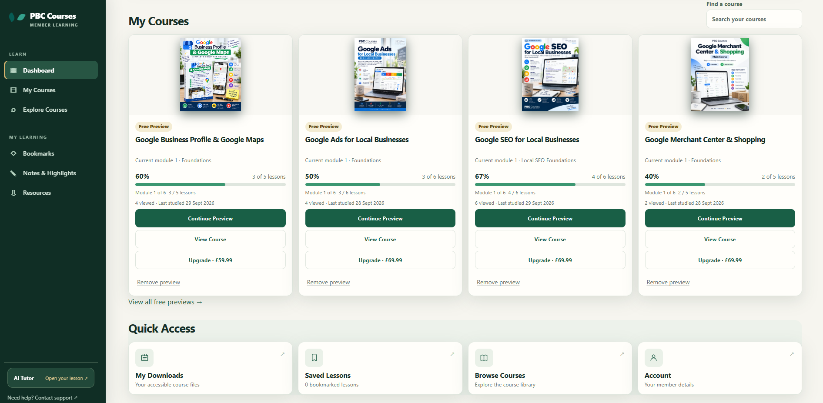Continue Preview for Google Ads course

[380, 218]
